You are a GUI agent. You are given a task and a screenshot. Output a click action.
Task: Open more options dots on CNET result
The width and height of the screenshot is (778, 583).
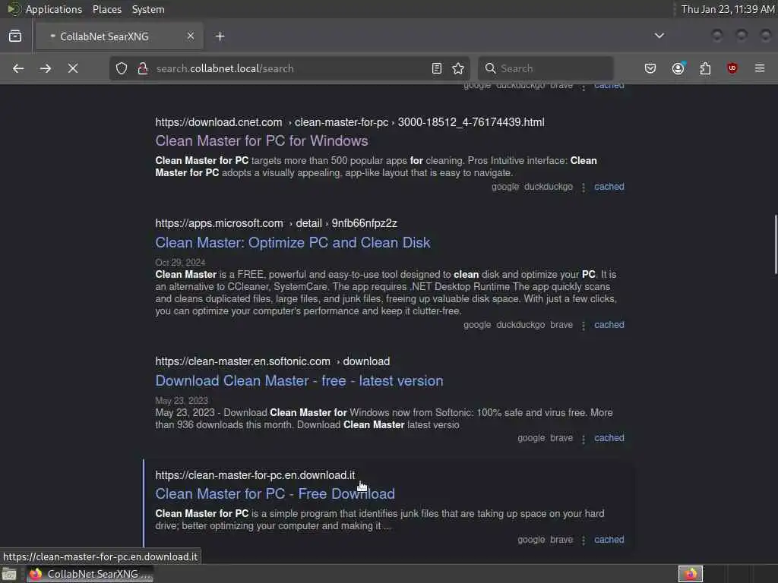[x=583, y=188]
